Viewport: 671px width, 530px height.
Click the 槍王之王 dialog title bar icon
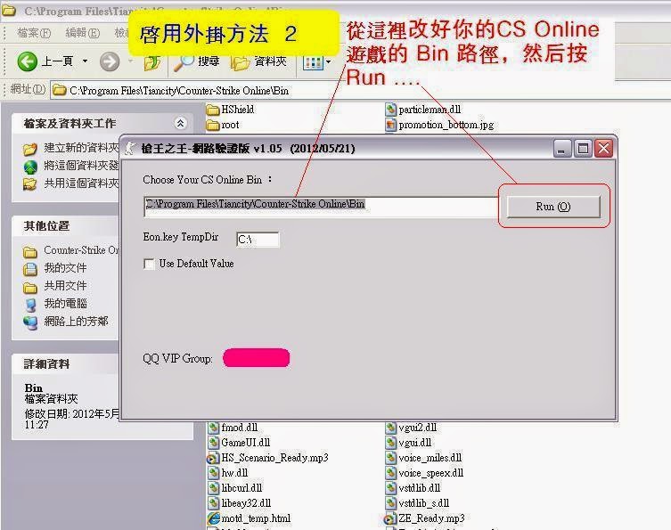coord(130,148)
